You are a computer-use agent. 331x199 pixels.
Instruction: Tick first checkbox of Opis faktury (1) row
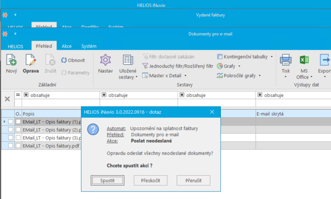tap(11, 121)
